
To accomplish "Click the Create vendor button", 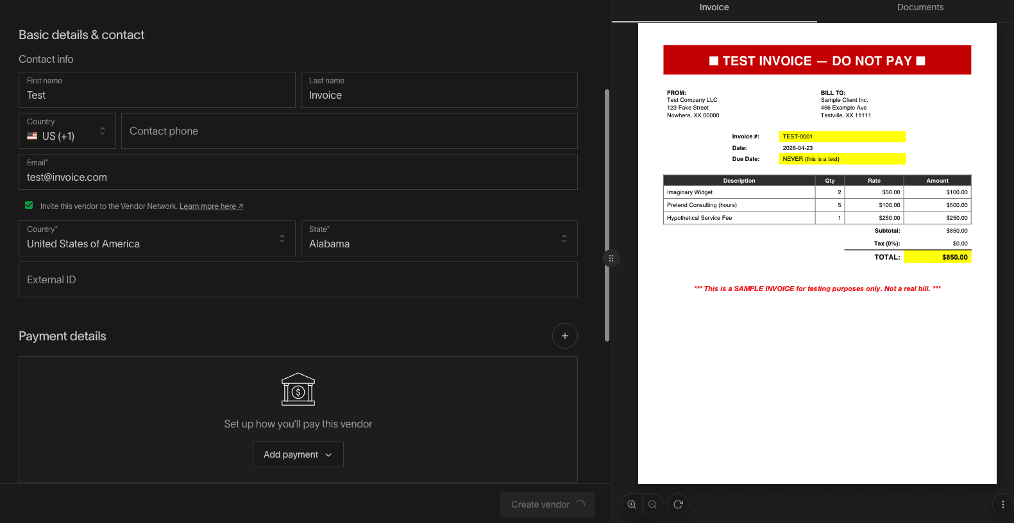I will click(548, 504).
